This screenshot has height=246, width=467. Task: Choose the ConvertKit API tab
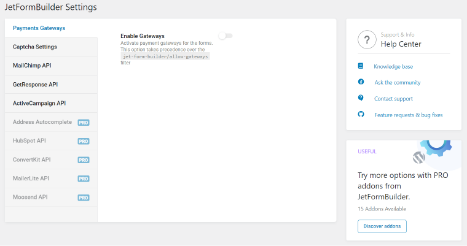[x=51, y=160]
